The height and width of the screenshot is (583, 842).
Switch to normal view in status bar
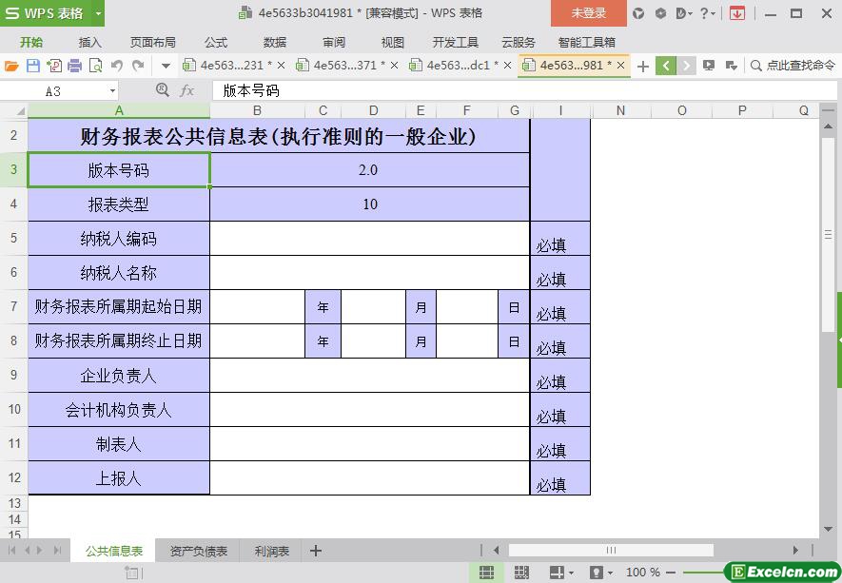coord(486,573)
